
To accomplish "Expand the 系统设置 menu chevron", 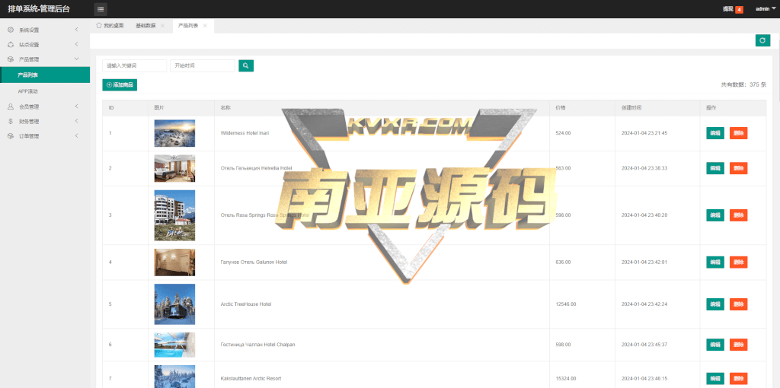I will pos(77,30).
